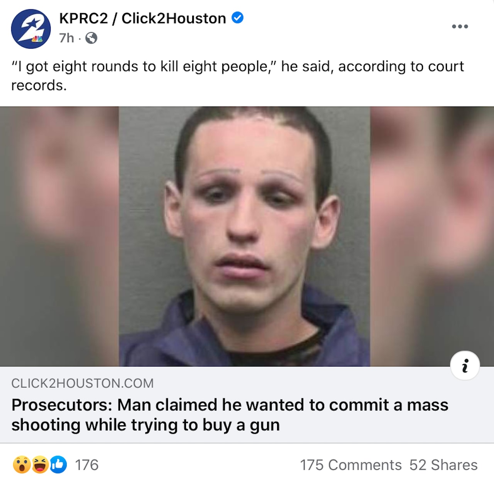
Task: Click the blue like thumbs-up reaction
Action: coord(58,464)
